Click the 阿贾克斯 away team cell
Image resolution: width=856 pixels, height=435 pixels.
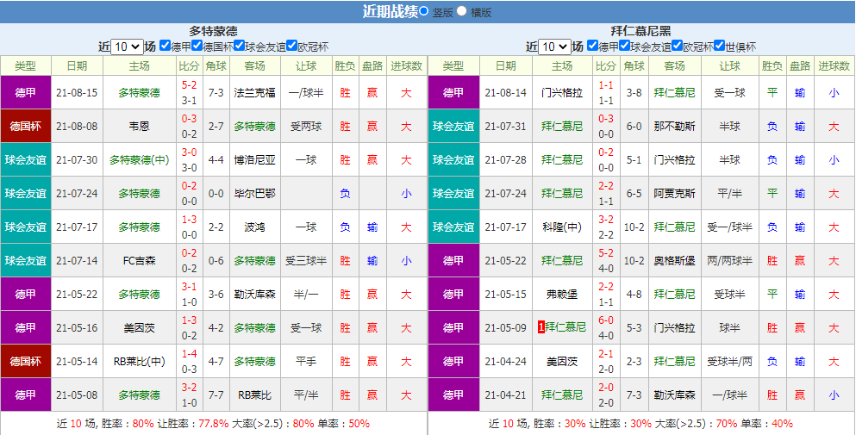tap(674, 193)
